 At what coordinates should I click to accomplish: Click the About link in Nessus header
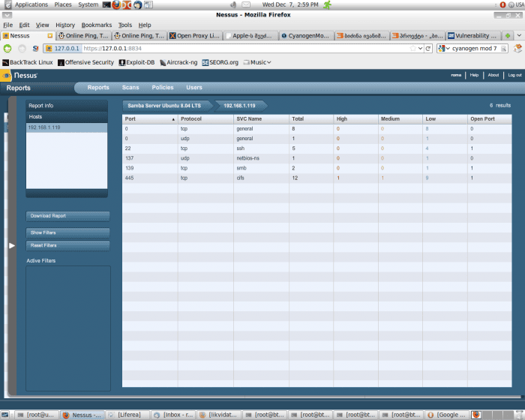click(493, 75)
